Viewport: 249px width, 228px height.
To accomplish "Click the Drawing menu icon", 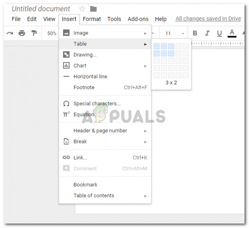I will coord(66,55).
